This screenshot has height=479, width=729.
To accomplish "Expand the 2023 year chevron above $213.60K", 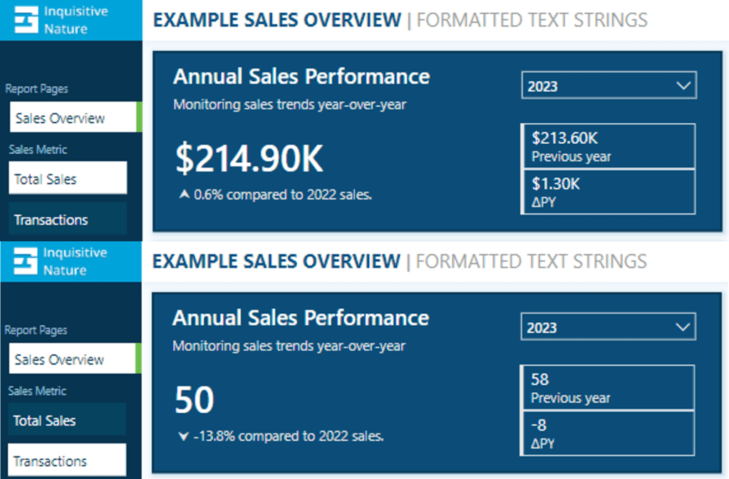I will pyautogui.click(x=683, y=86).
